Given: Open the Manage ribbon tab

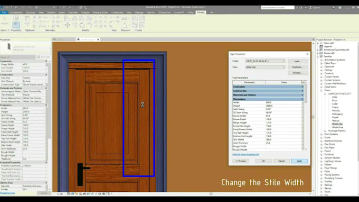Looking at the screenshot, I should 139,12.
